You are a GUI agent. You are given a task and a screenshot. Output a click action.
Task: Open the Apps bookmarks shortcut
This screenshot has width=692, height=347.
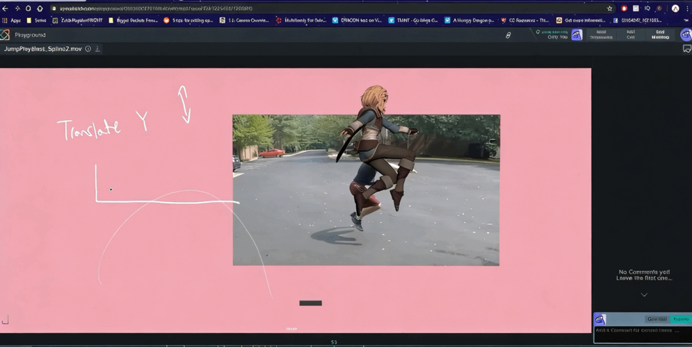(12, 21)
